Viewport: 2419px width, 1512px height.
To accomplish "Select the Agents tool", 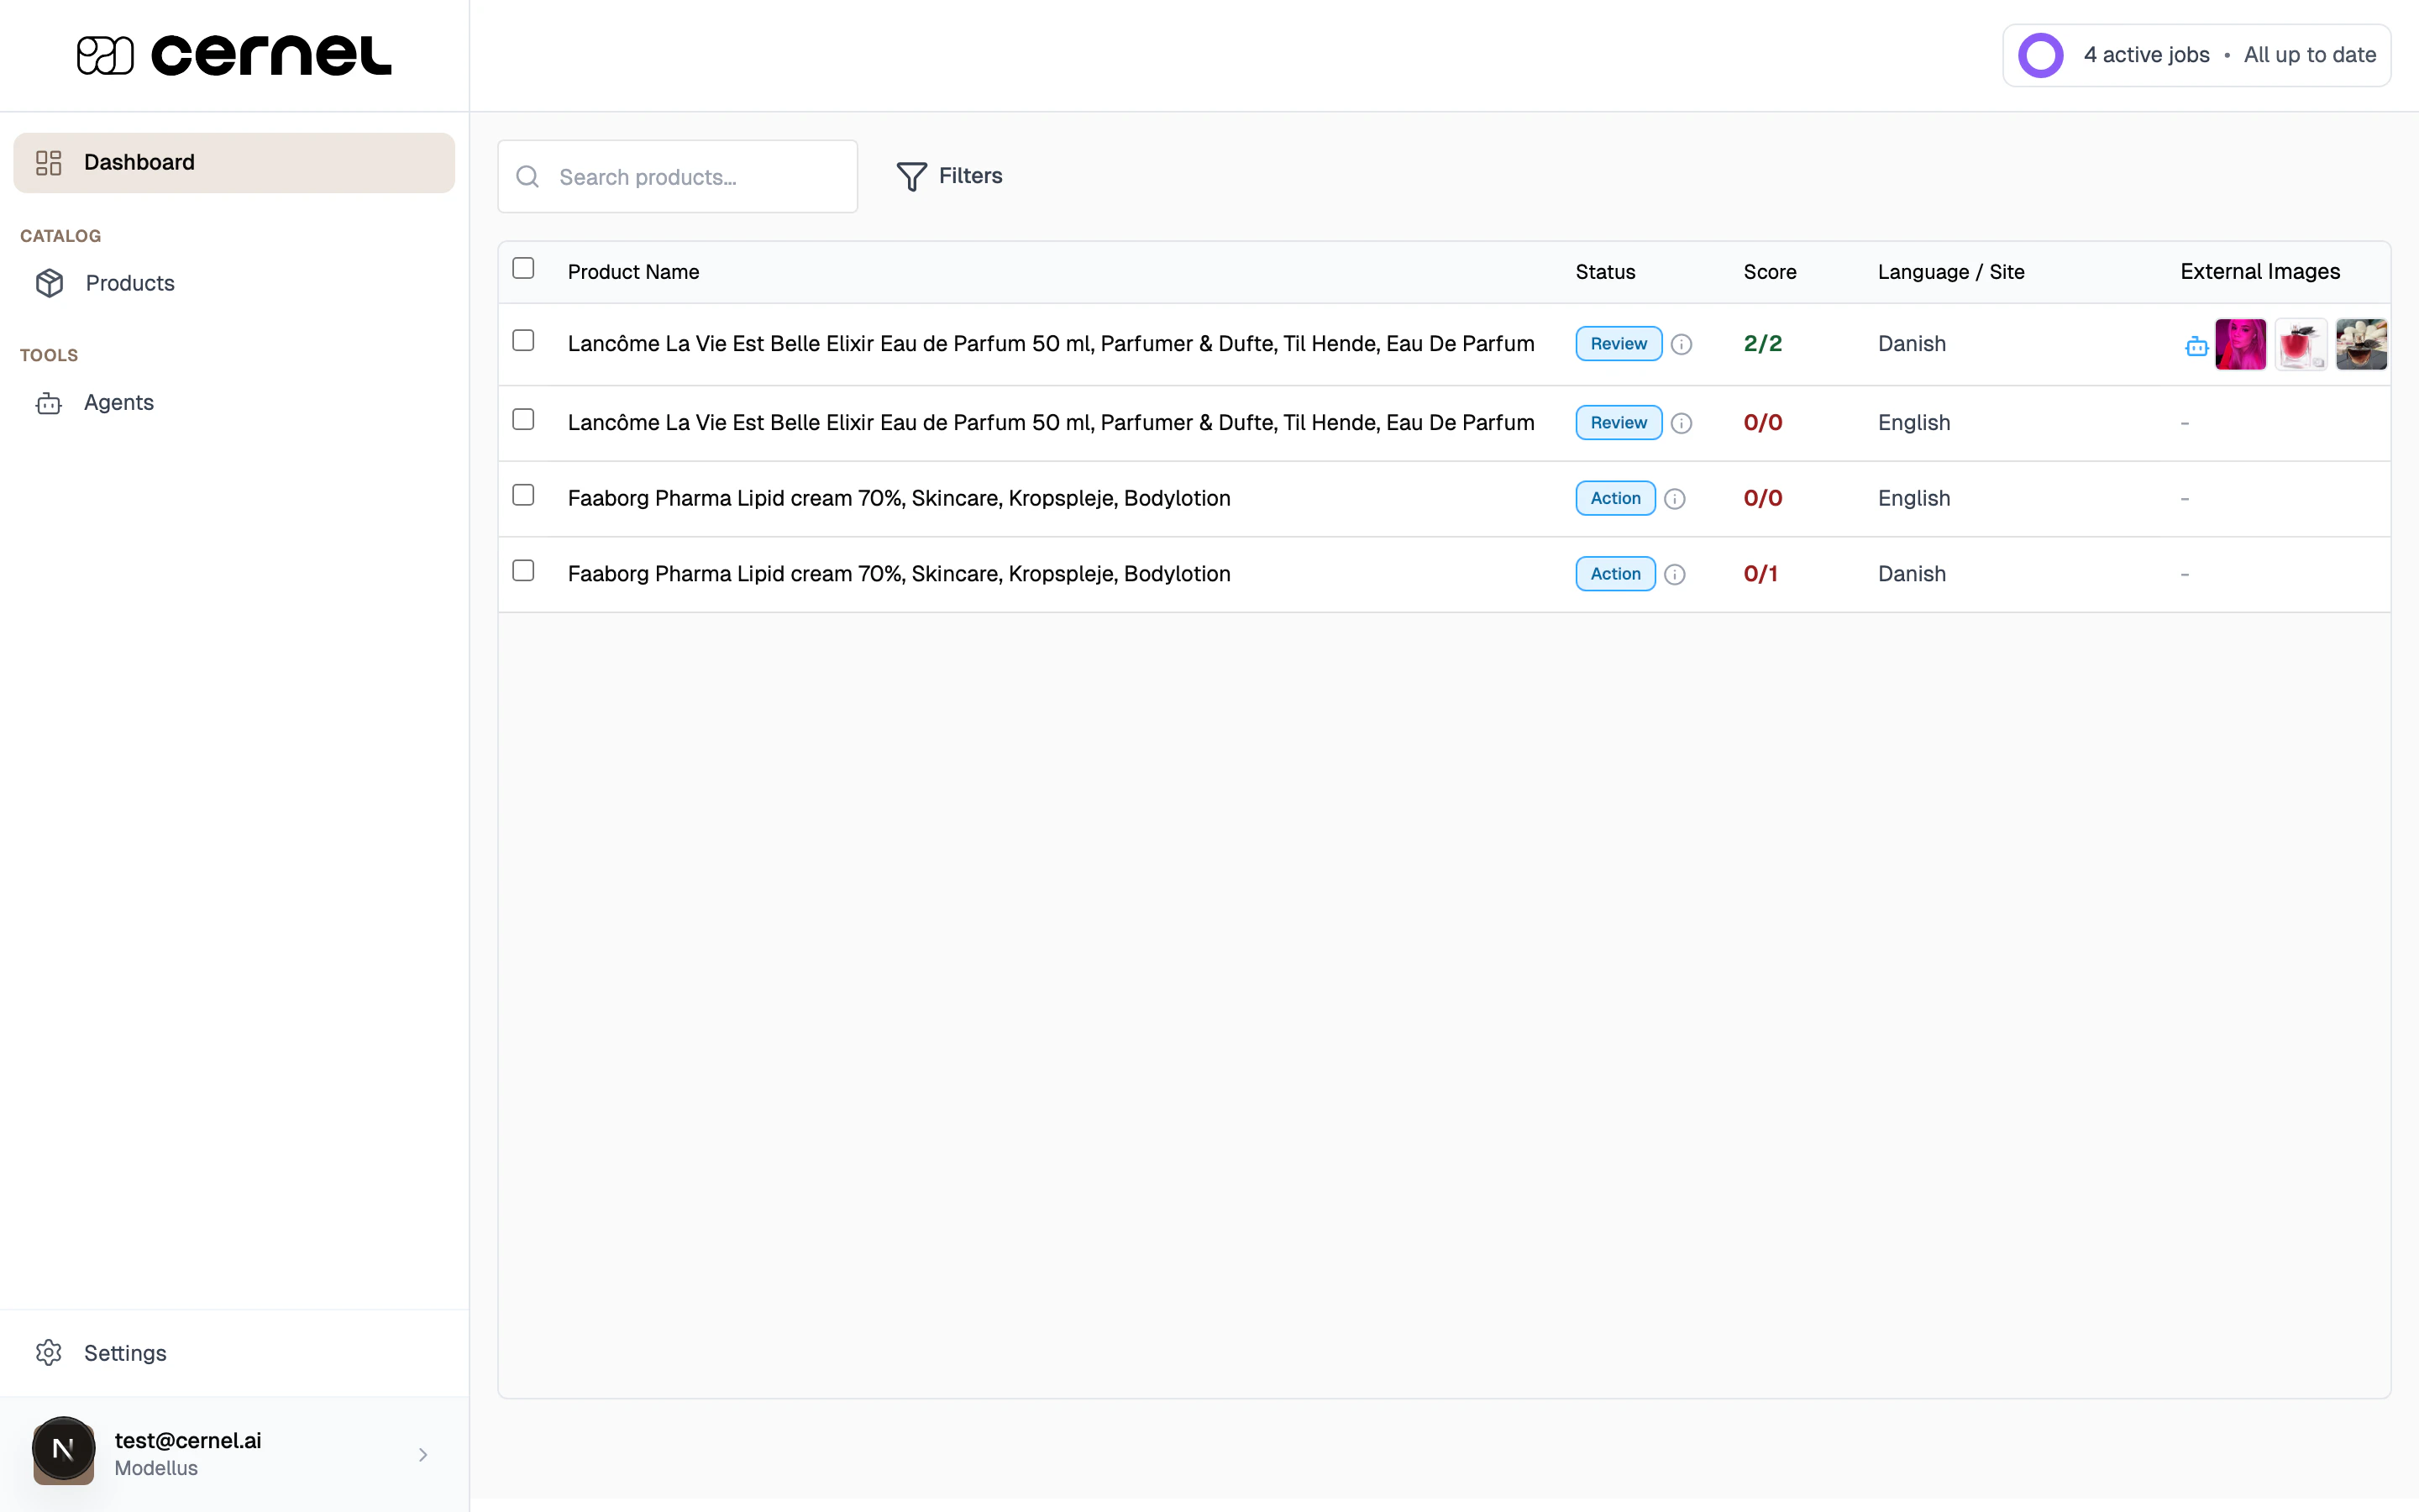I will (x=118, y=402).
